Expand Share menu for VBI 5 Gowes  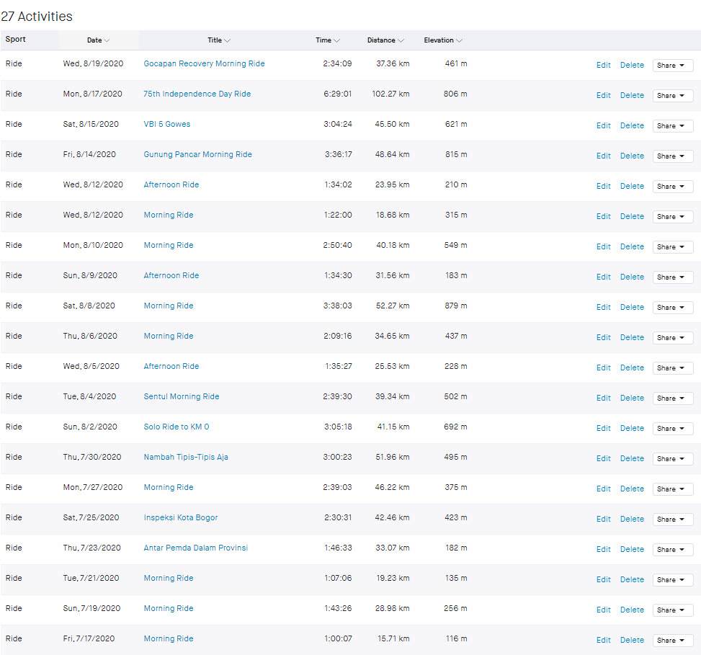click(672, 125)
